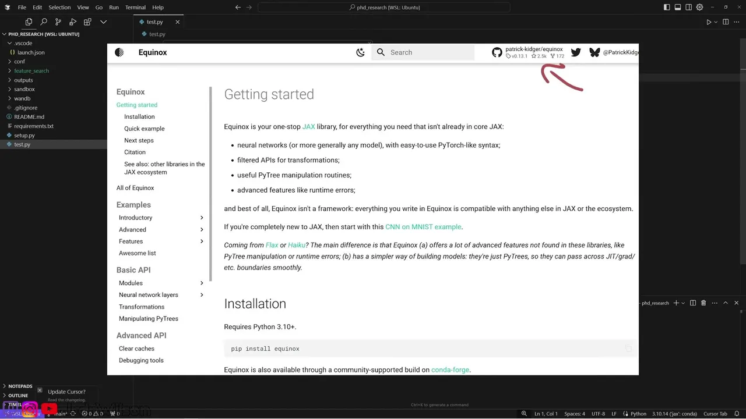
Task: Run the Python file with play button
Action: [709, 22]
